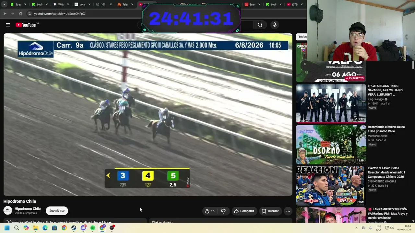Viewport: 415px width, 233px height.
Task: Open the Hipodromo Chile channel avatar
Action: pos(8,210)
